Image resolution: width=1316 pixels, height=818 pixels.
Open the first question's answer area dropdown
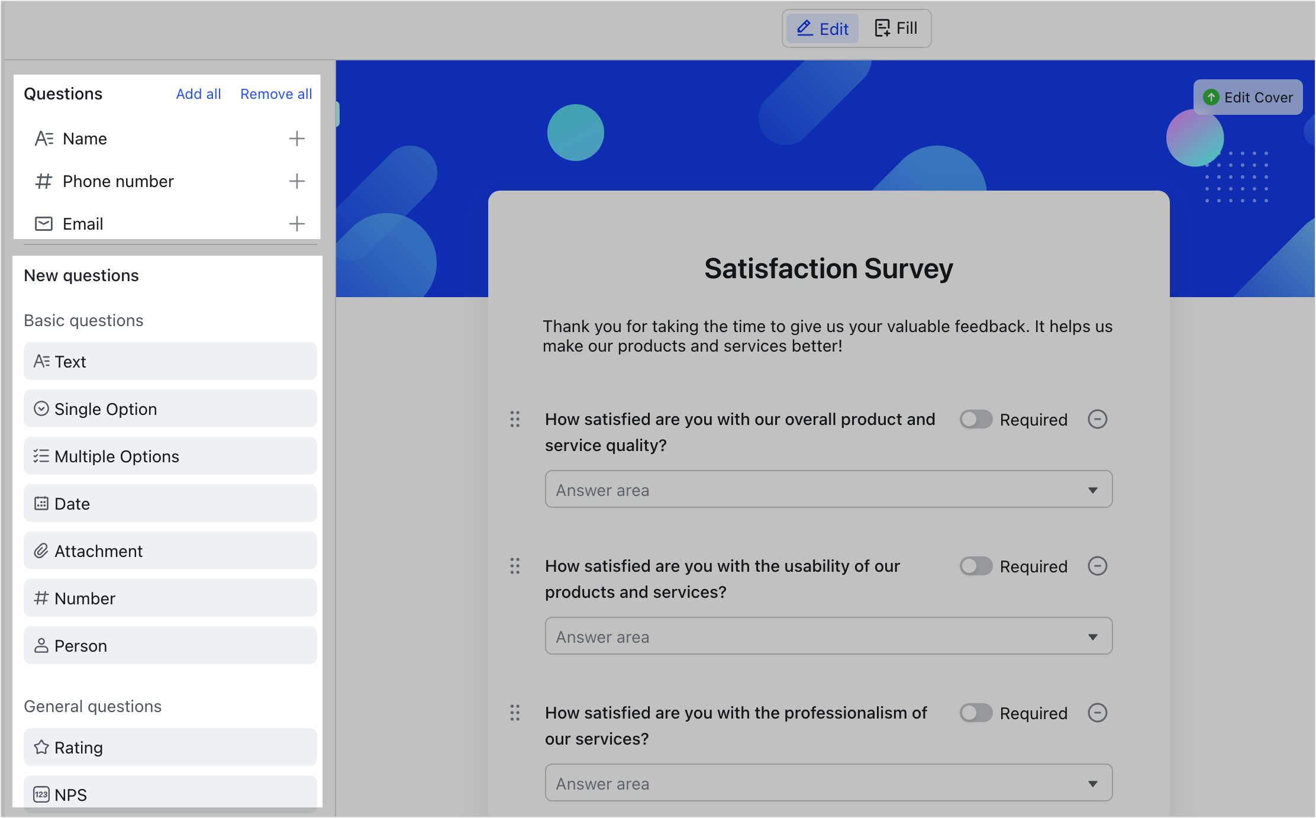point(1092,489)
